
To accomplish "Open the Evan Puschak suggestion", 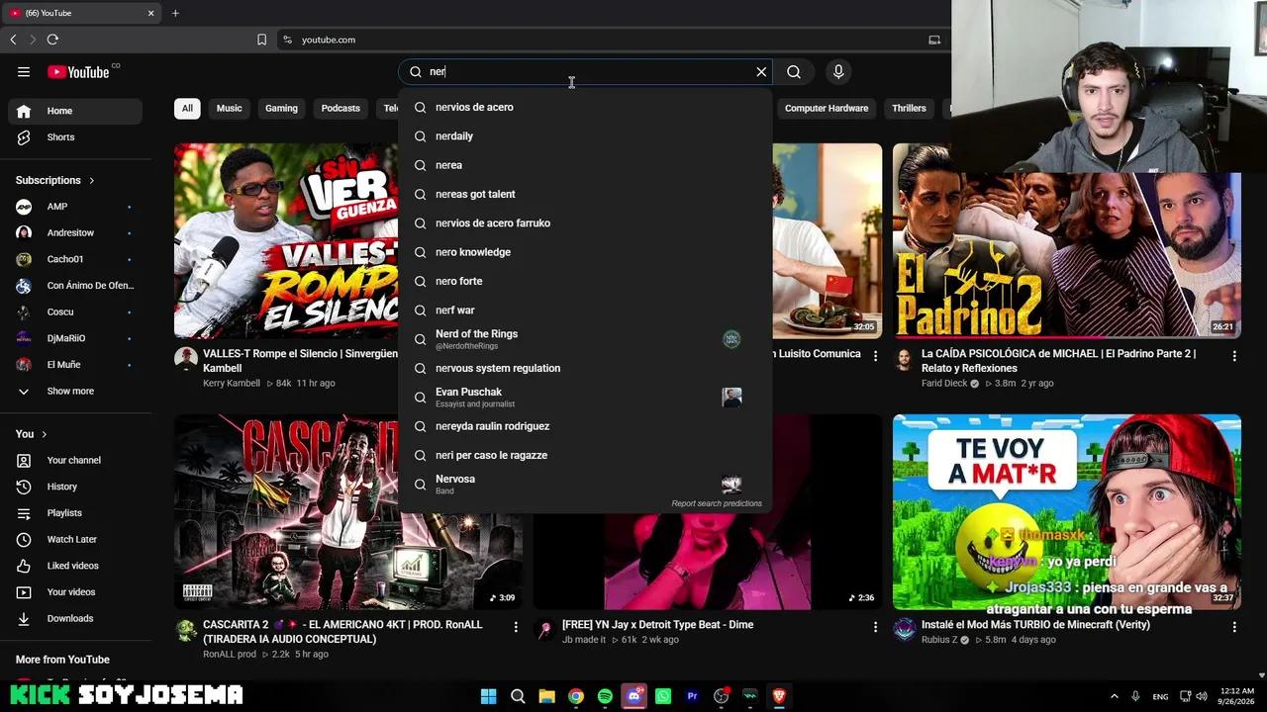I will click(585, 397).
